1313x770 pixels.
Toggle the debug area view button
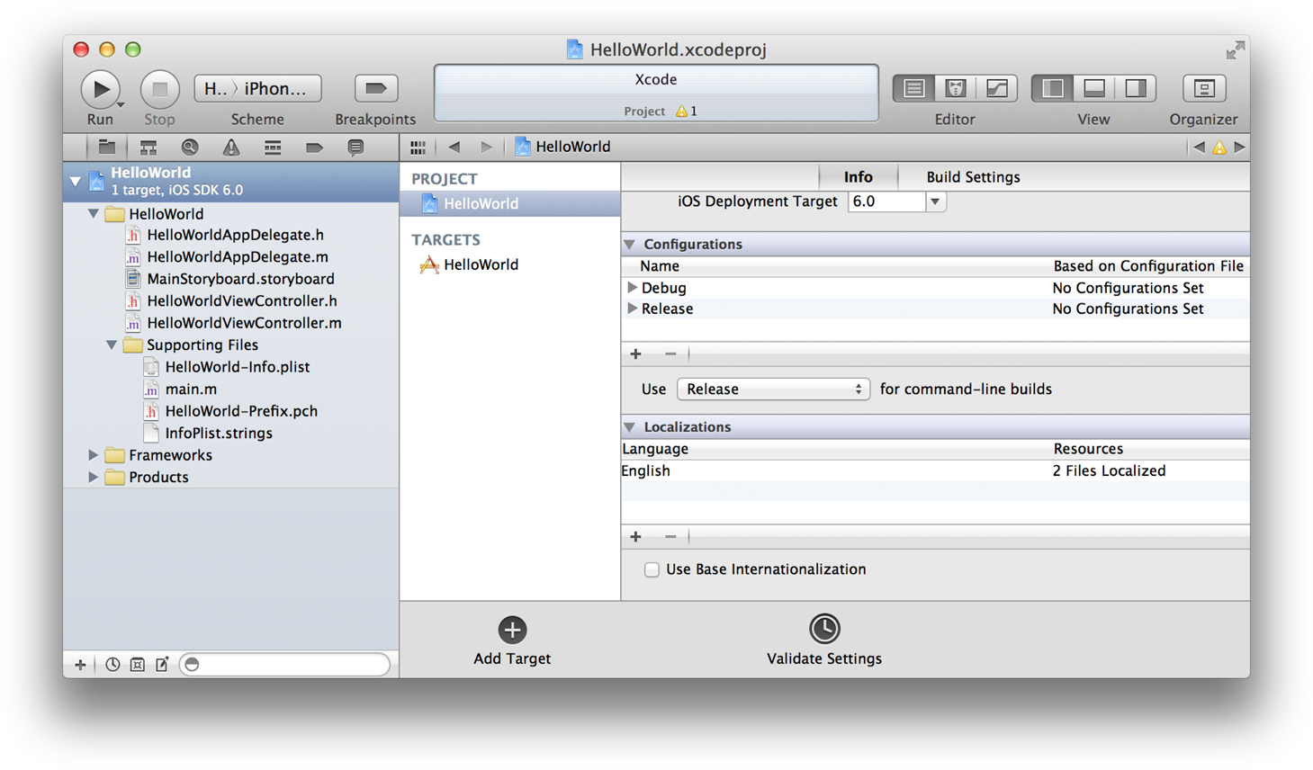(x=1094, y=89)
